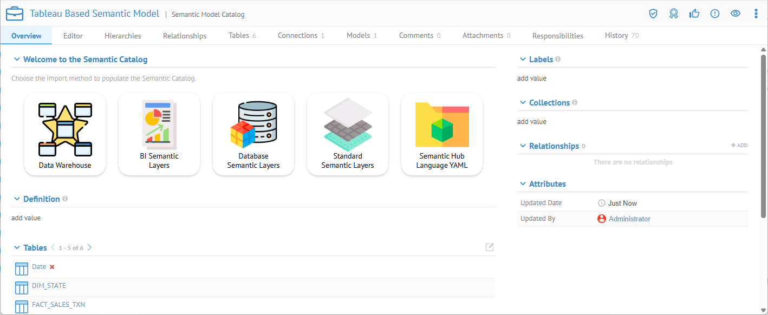768x315 pixels.
Task: Collapse the Labels section
Action: click(x=523, y=60)
